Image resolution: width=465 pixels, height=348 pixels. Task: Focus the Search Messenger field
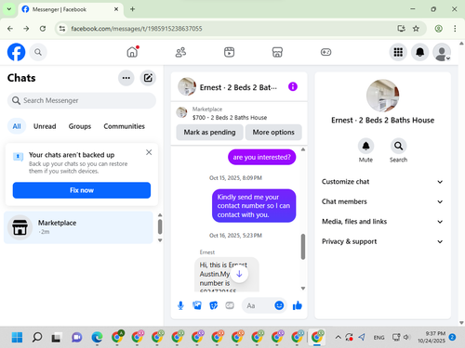coord(82,100)
